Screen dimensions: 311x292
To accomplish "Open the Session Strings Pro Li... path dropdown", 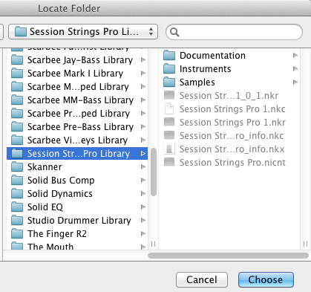I will point(83,32).
